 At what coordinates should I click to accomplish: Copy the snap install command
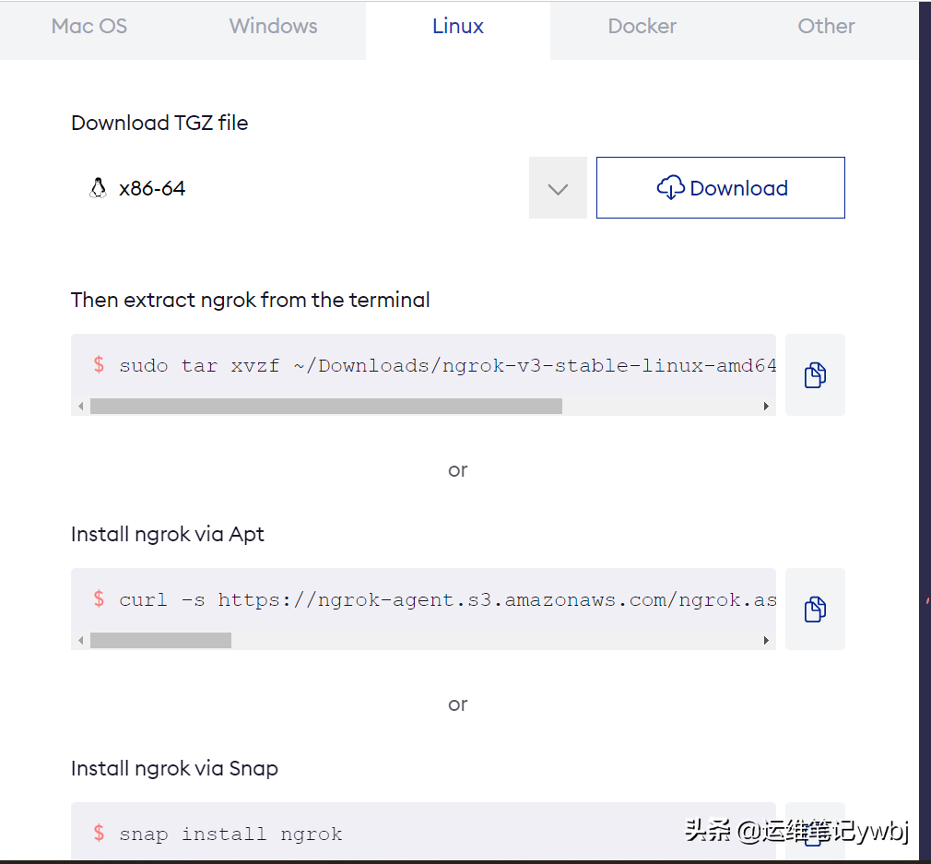pos(815,833)
